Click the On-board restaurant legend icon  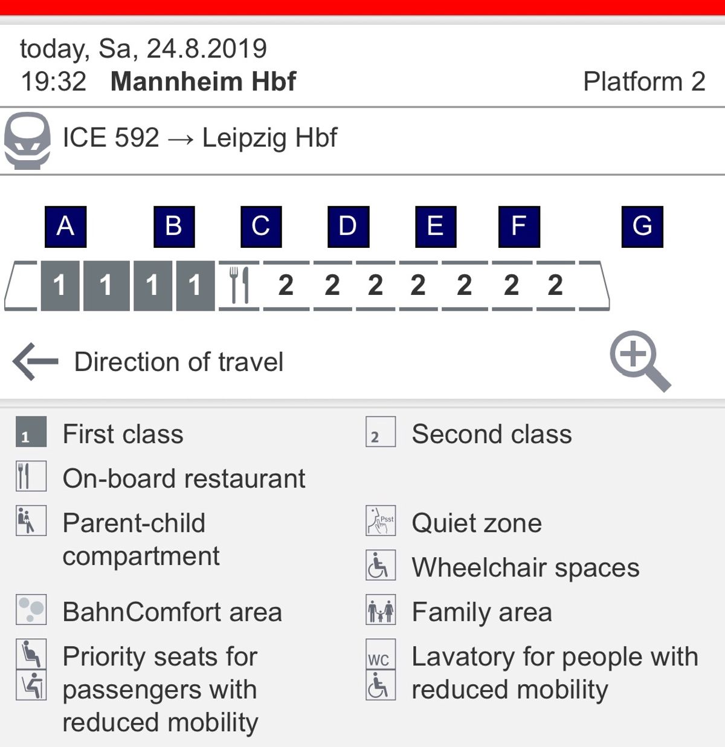pos(31,476)
